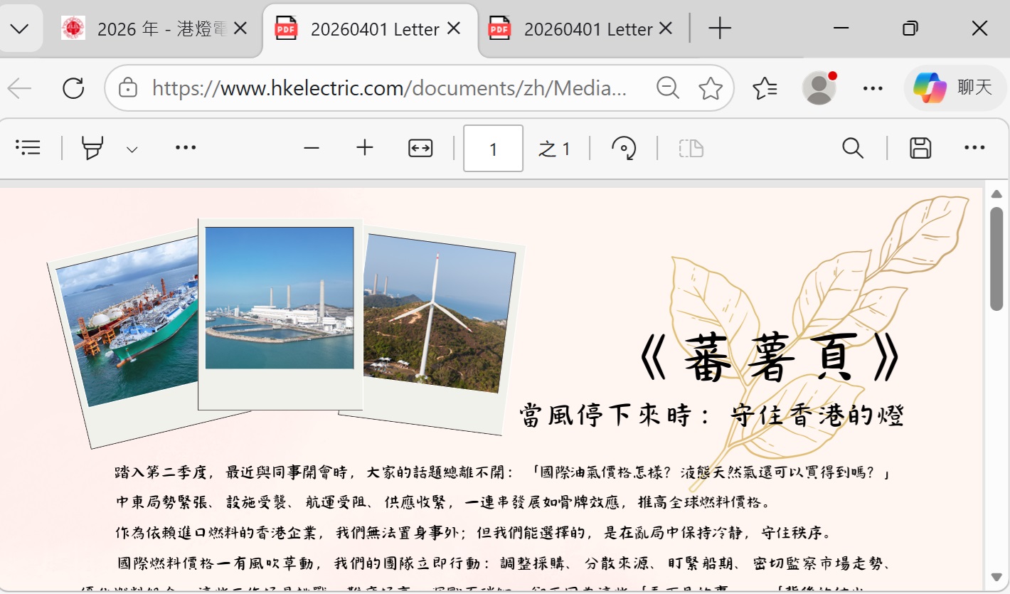Zoom in using the PDF plus button
This screenshot has width=1010, height=594.
(x=365, y=148)
